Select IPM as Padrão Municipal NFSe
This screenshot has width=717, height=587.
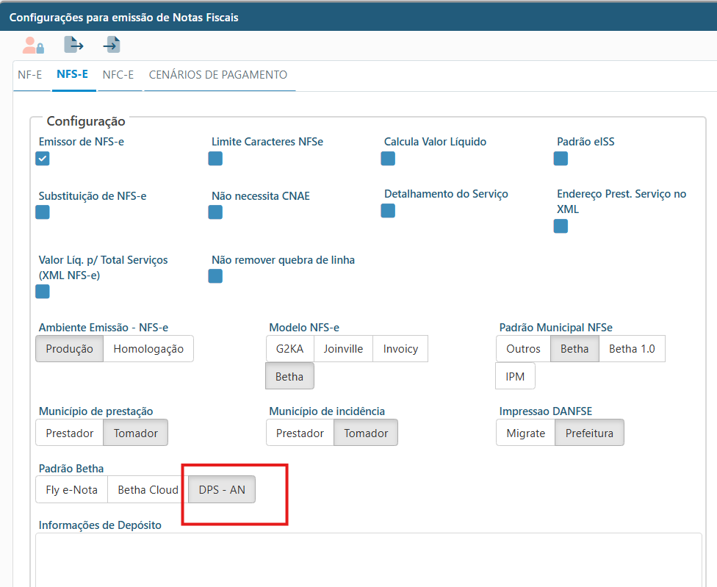515,377
